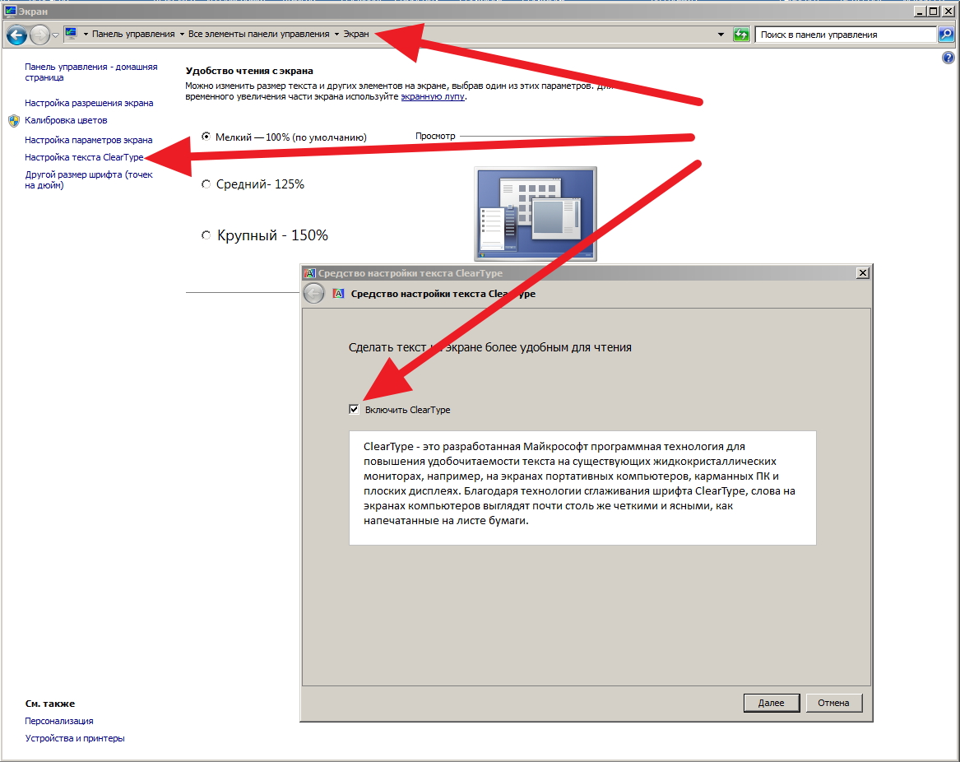The width and height of the screenshot is (960, 762).
Task: Click the display preview thumbnail image
Action: [x=536, y=214]
